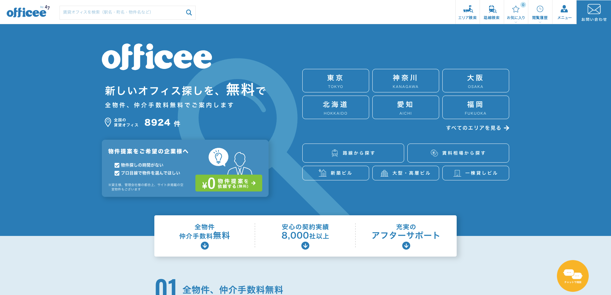
Task: Click the search magnifier icon in header
Action: [189, 12]
